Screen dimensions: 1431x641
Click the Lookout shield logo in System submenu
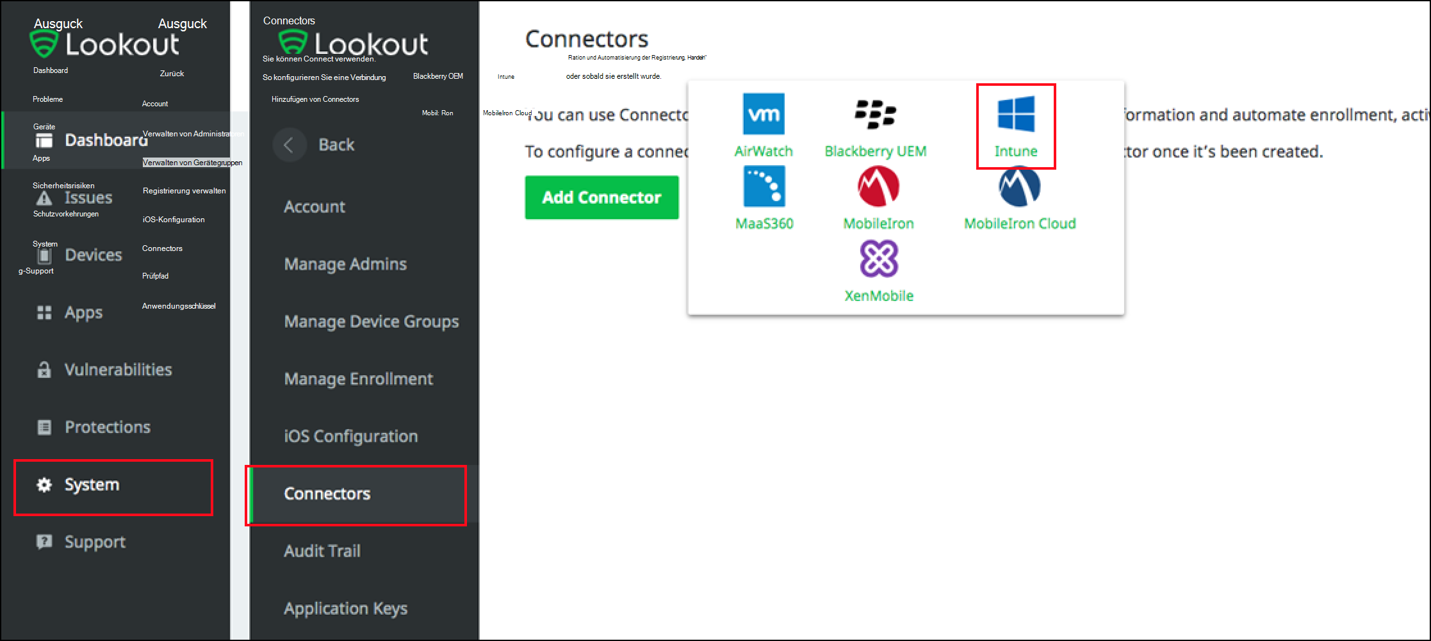coord(293,43)
